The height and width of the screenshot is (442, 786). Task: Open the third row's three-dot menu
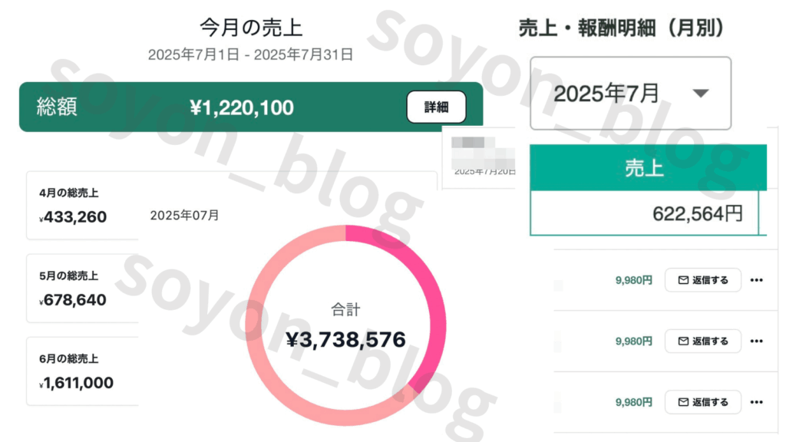coord(756,402)
